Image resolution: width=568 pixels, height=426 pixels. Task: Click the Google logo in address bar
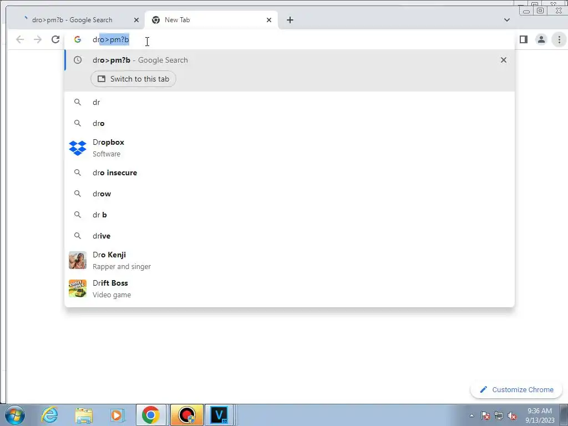(78, 39)
